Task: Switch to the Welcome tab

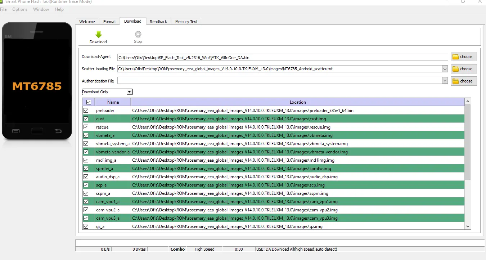Action: click(x=87, y=22)
